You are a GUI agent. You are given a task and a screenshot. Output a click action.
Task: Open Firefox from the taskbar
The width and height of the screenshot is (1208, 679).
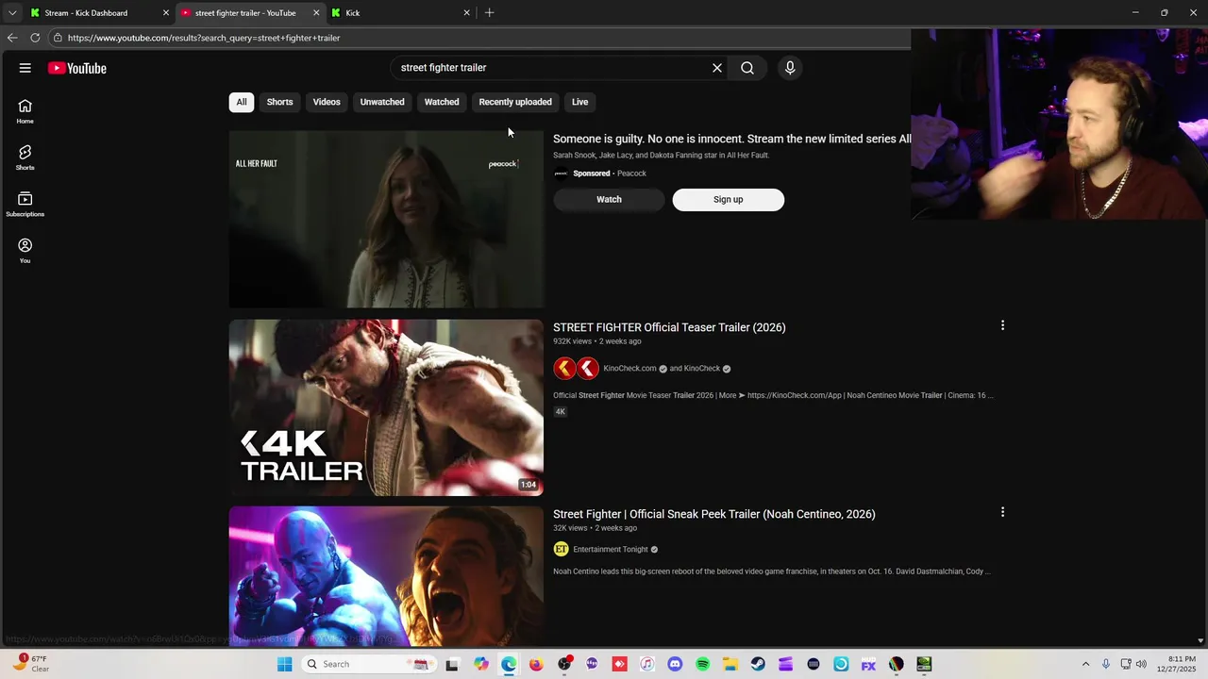pyautogui.click(x=536, y=664)
